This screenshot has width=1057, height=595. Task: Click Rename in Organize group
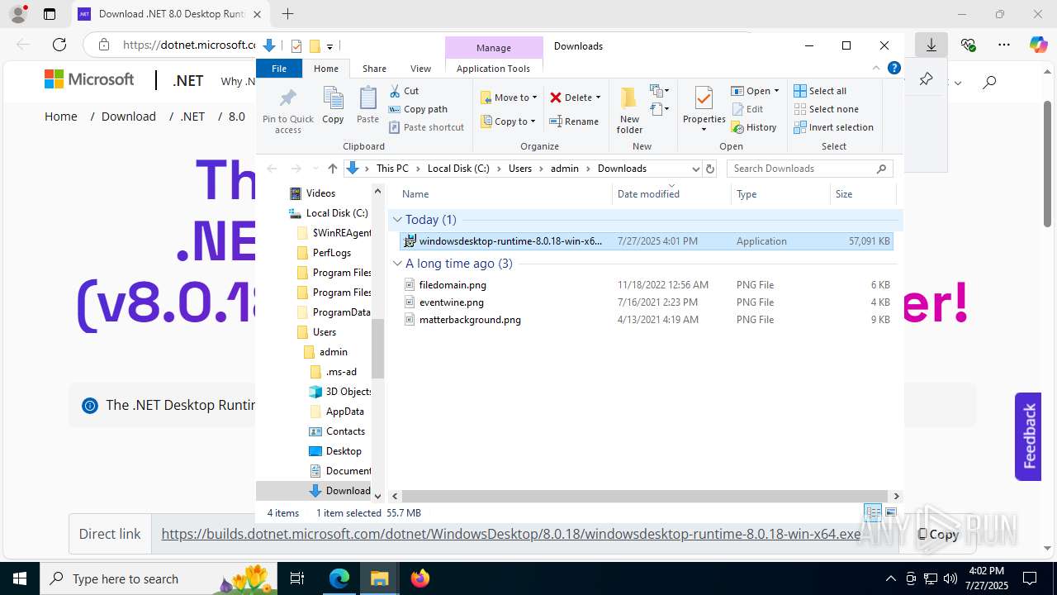click(575, 121)
